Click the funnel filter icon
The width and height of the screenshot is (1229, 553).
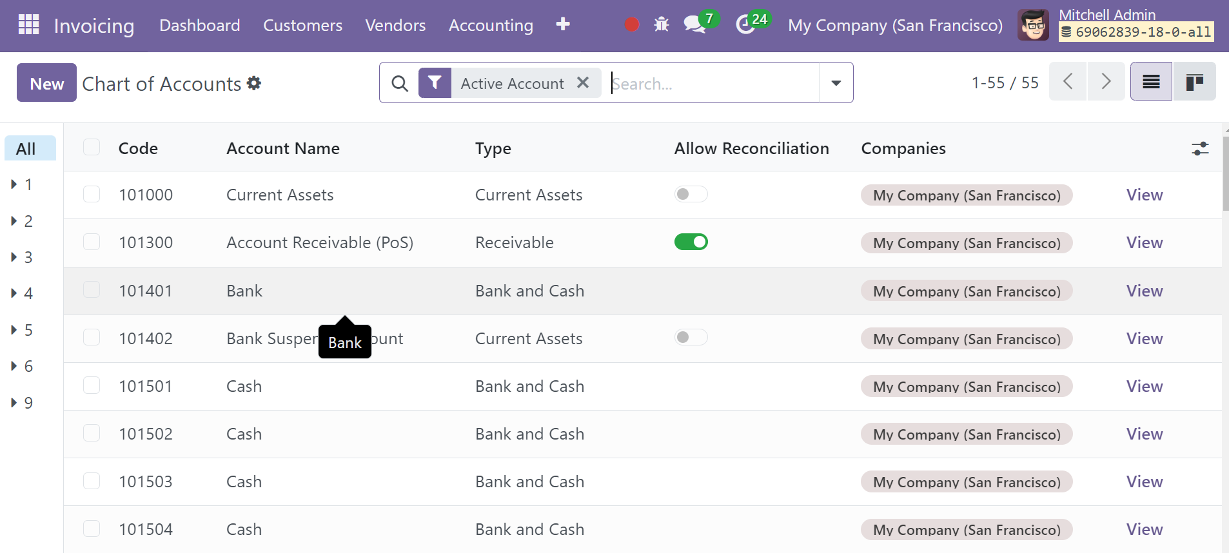point(435,82)
